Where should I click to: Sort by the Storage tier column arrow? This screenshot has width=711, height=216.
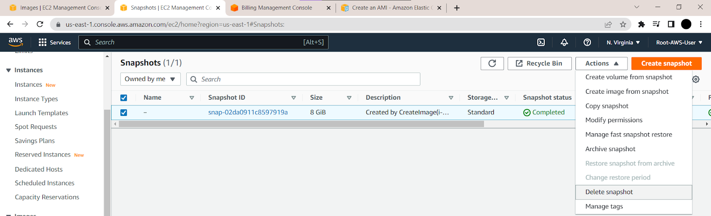coord(506,98)
